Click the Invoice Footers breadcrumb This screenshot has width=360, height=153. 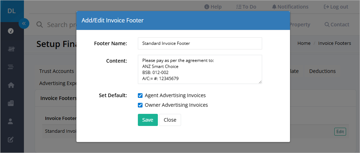(x=335, y=43)
